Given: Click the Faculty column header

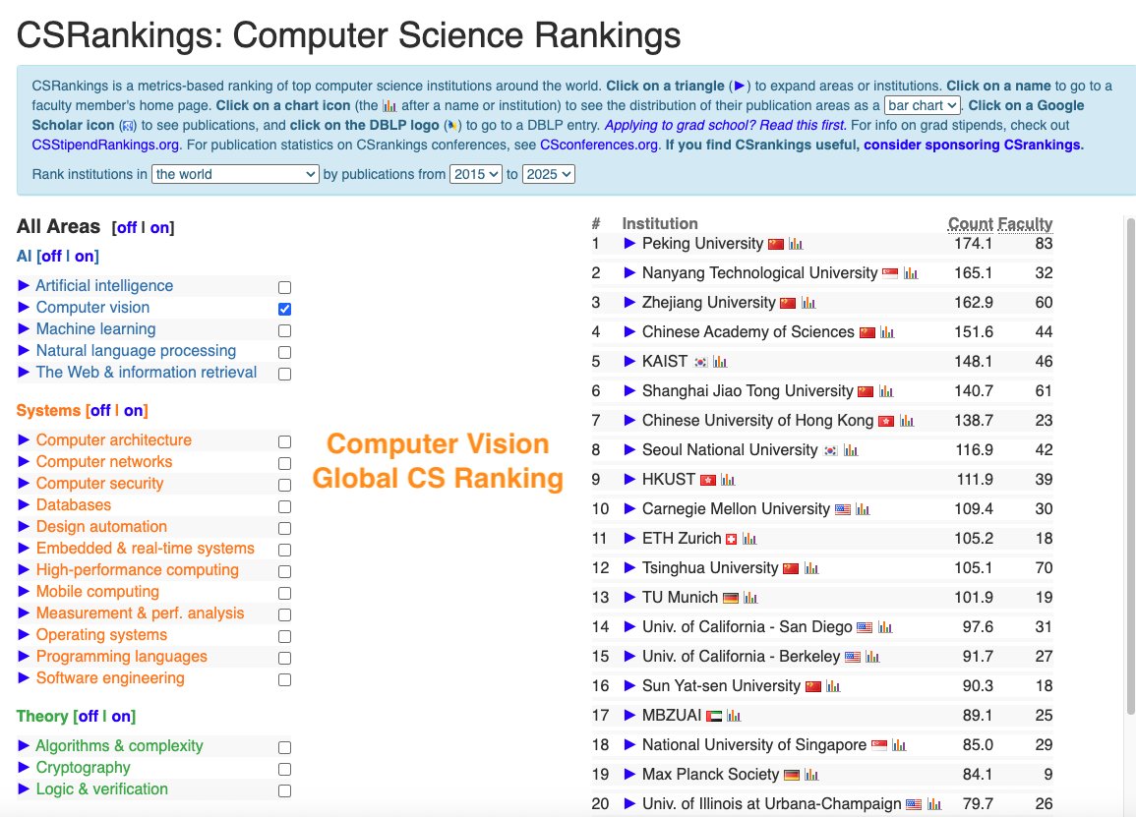Looking at the screenshot, I should point(1025,224).
